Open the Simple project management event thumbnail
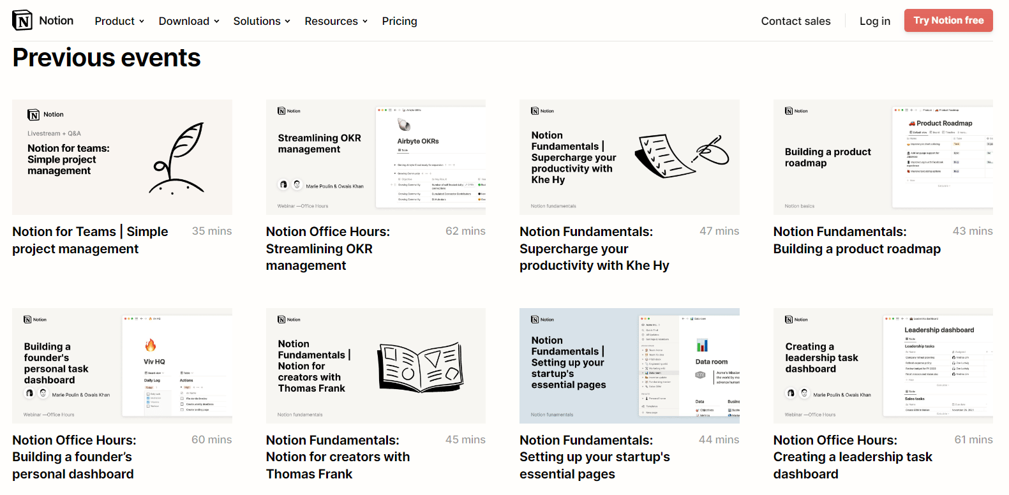The height and width of the screenshot is (495, 1009). click(122, 157)
